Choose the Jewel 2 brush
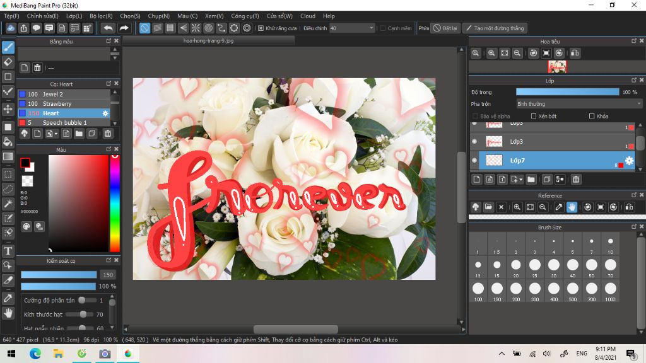Image resolution: width=646 pixels, height=363 pixels. click(x=64, y=95)
